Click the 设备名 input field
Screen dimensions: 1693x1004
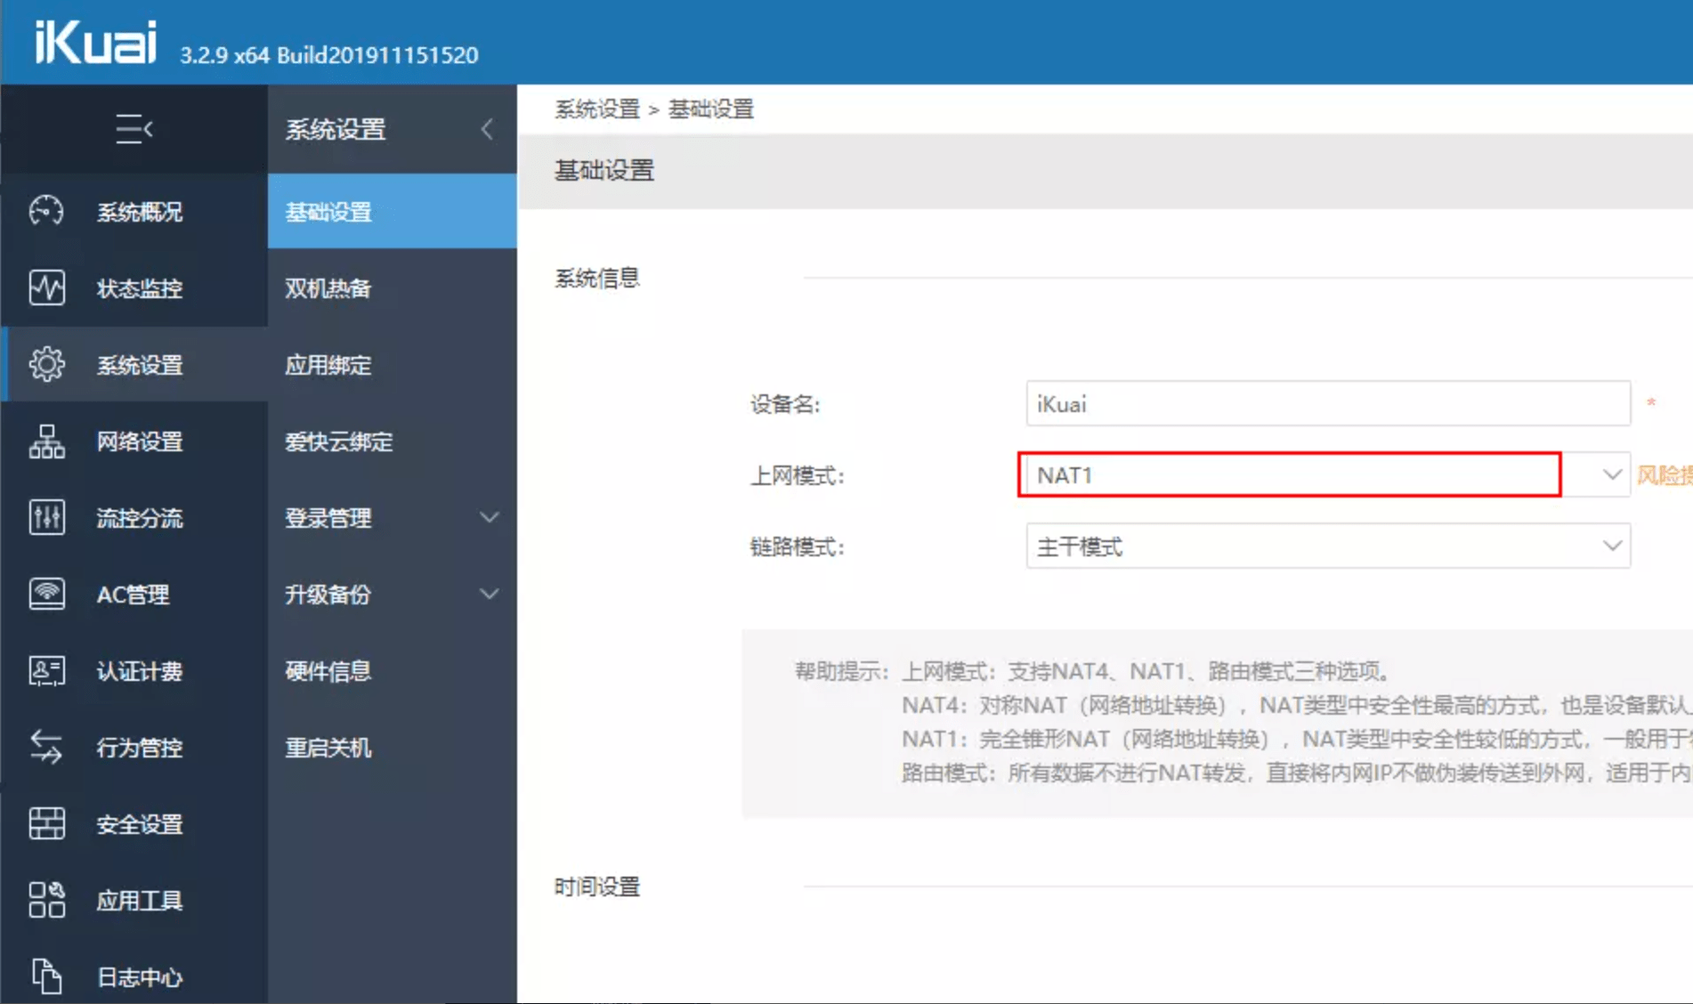coord(1326,404)
